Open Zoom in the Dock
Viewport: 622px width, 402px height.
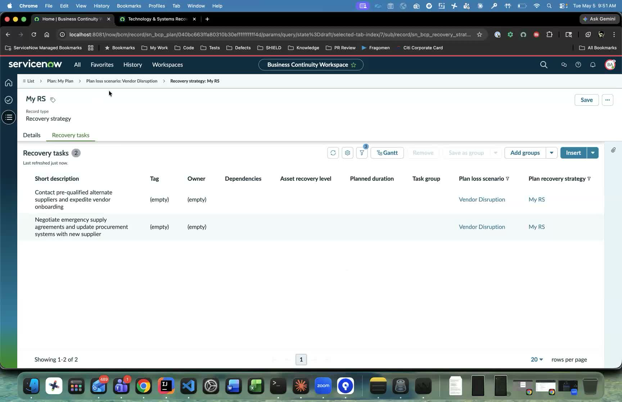[x=323, y=386]
